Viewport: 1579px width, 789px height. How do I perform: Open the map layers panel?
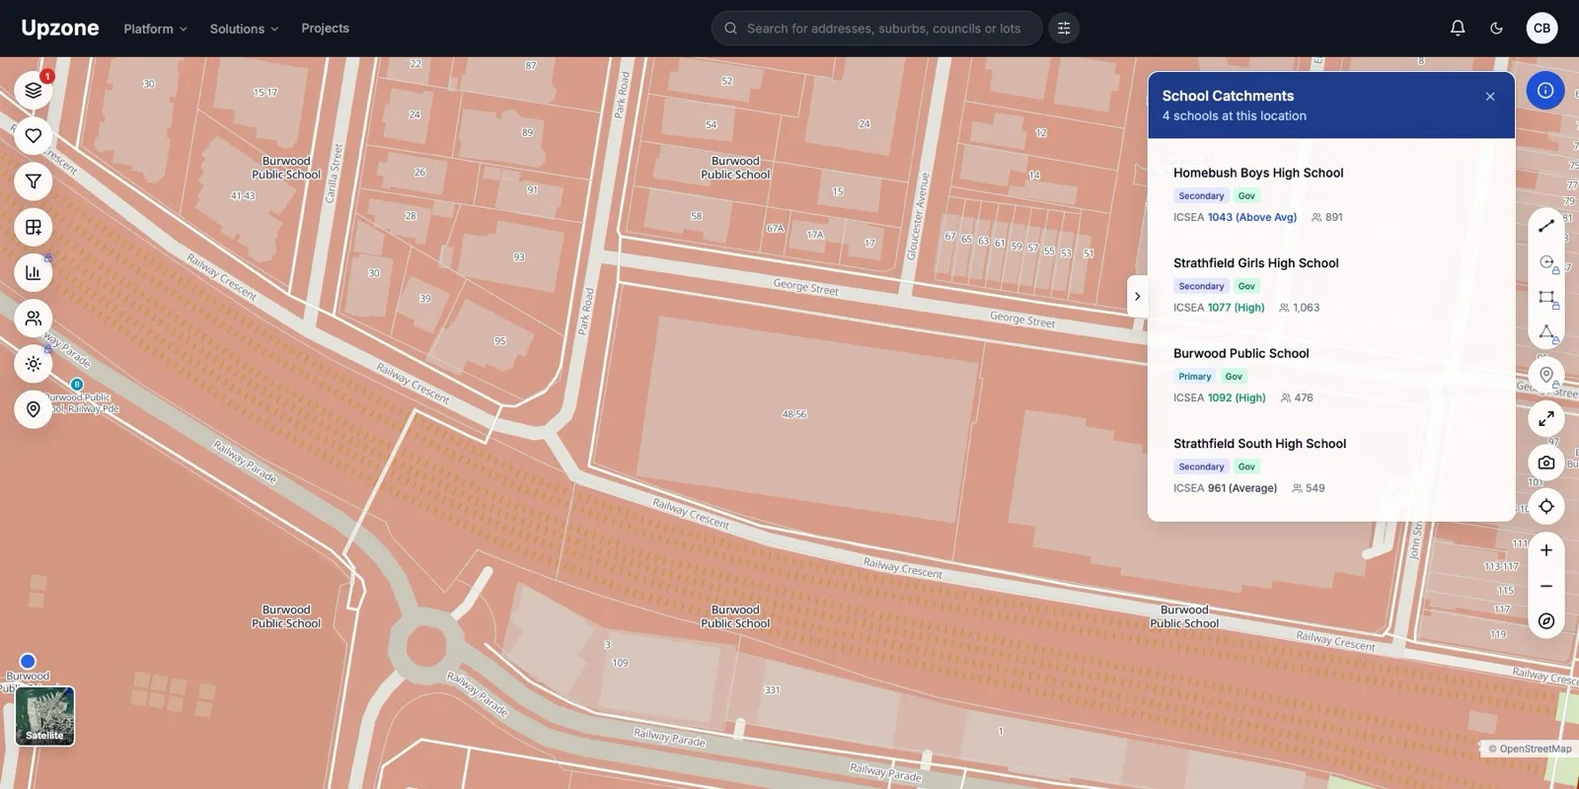tap(34, 91)
